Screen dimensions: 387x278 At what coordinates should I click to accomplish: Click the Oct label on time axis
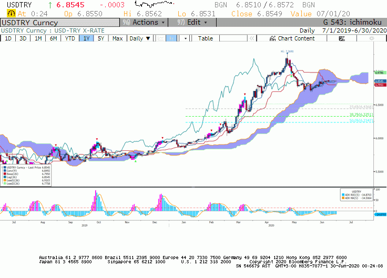(x=99, y=222)
